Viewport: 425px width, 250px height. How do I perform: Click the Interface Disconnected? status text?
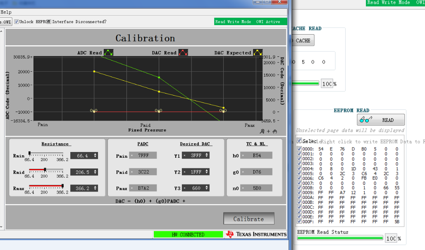click(x=79, y=21)
